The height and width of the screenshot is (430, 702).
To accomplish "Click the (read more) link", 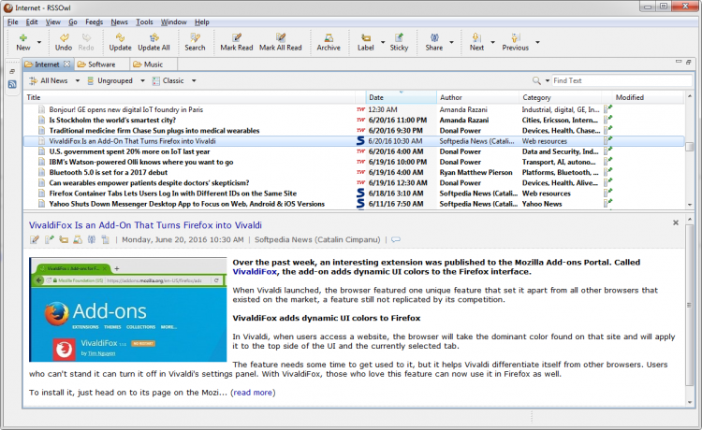I will pos(253,393).
